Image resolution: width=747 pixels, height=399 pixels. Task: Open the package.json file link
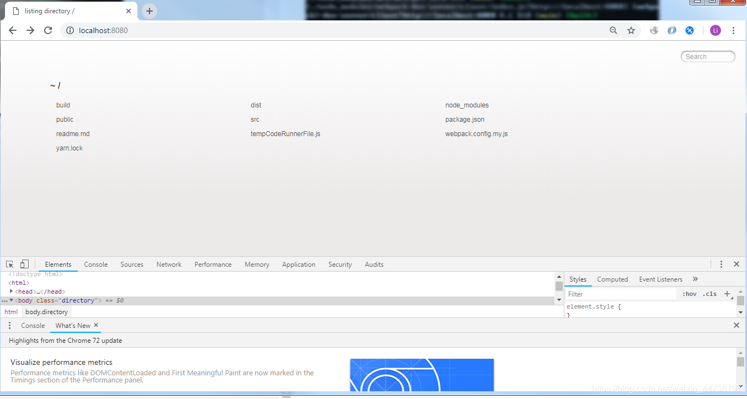coord(465,120)
